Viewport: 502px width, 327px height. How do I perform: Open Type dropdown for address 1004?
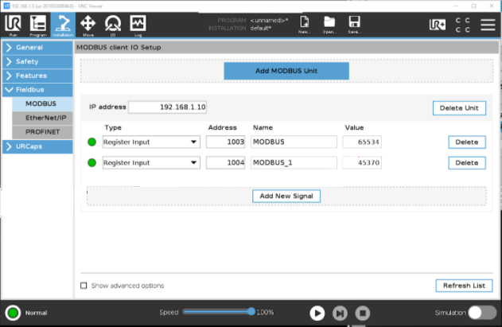(151, 162)
